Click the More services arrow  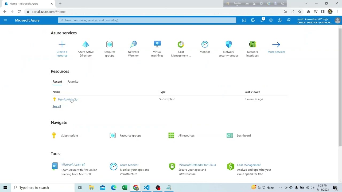[x=276, y=45]
